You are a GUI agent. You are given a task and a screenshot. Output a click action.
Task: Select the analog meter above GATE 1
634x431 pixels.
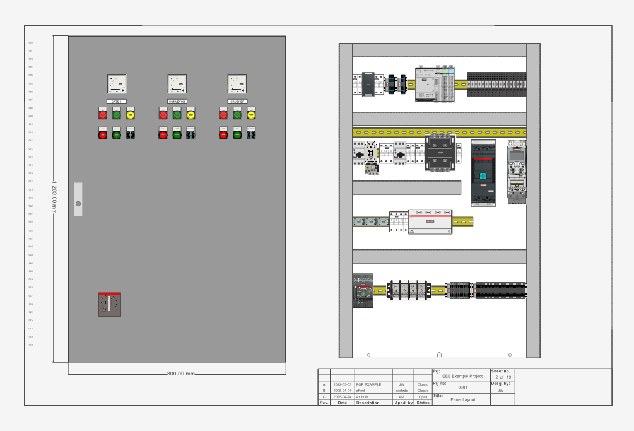tap(117, 84)
